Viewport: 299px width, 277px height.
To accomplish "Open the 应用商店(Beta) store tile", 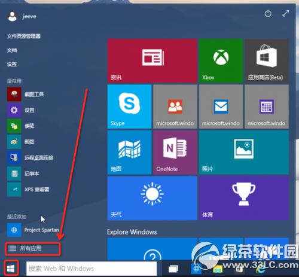I will pyautogui.click(x=267, y=60).
